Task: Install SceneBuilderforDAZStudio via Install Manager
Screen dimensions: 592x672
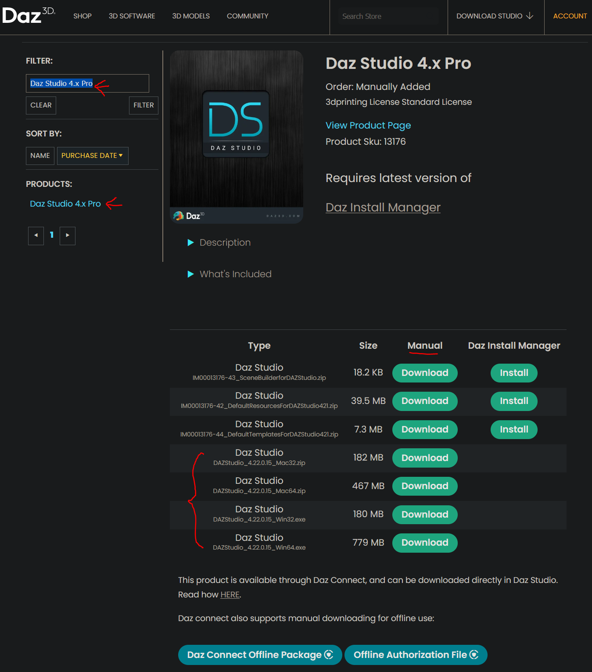Action: pos(514,373)
